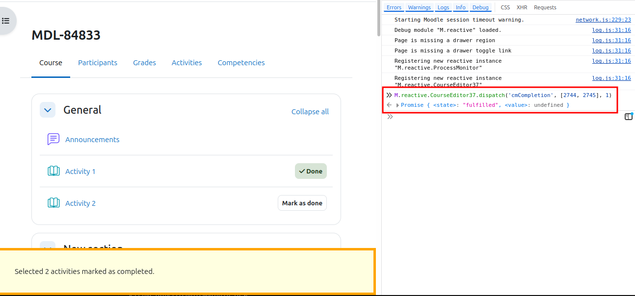Open log.js link beside ProcessMonitor registration

pyautogui.click(x=611, y=61)
